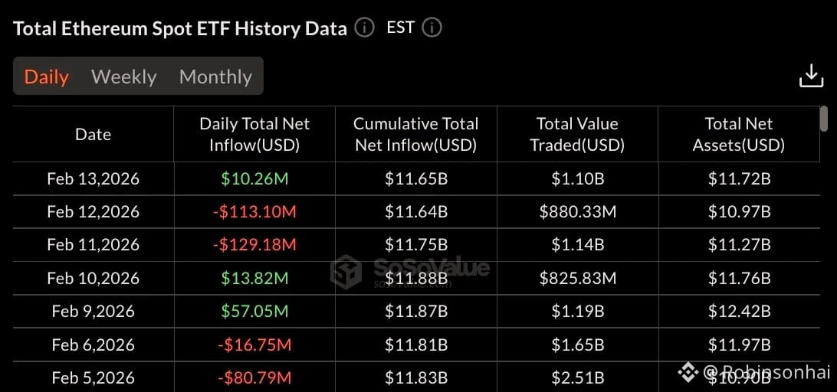Select the Feb 13,2026 date cell

point(94,178)
